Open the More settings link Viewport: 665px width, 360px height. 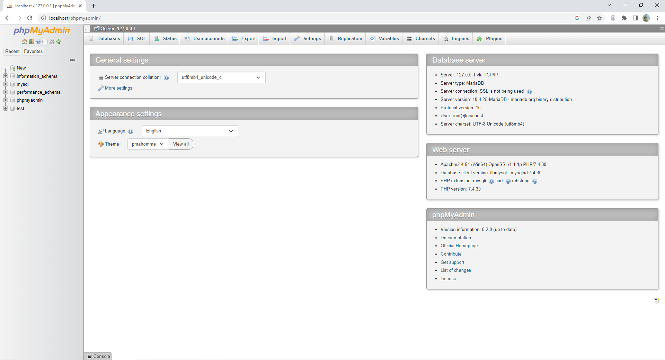(x=118, y=88)
